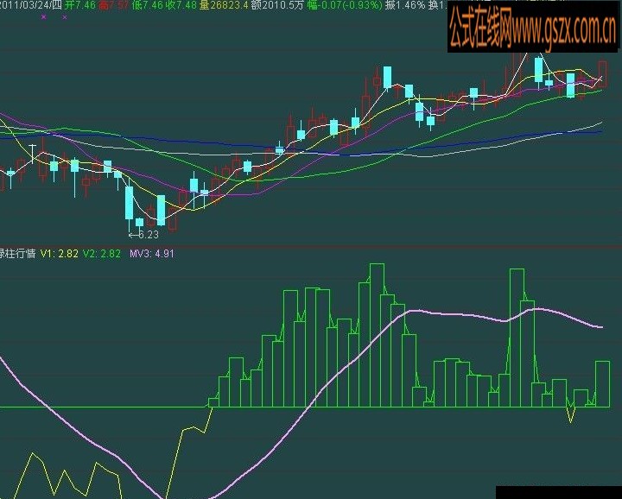Click the tallest green bar in the indicator panel
Screen dimensions: 622x499
pos(377,335)
